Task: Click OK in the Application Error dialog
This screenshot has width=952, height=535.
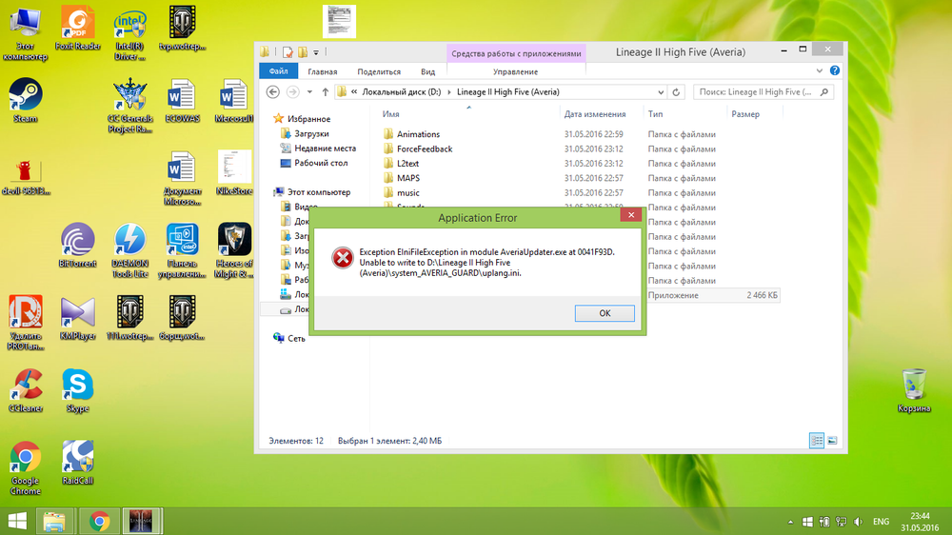Action: pos(605,313)
